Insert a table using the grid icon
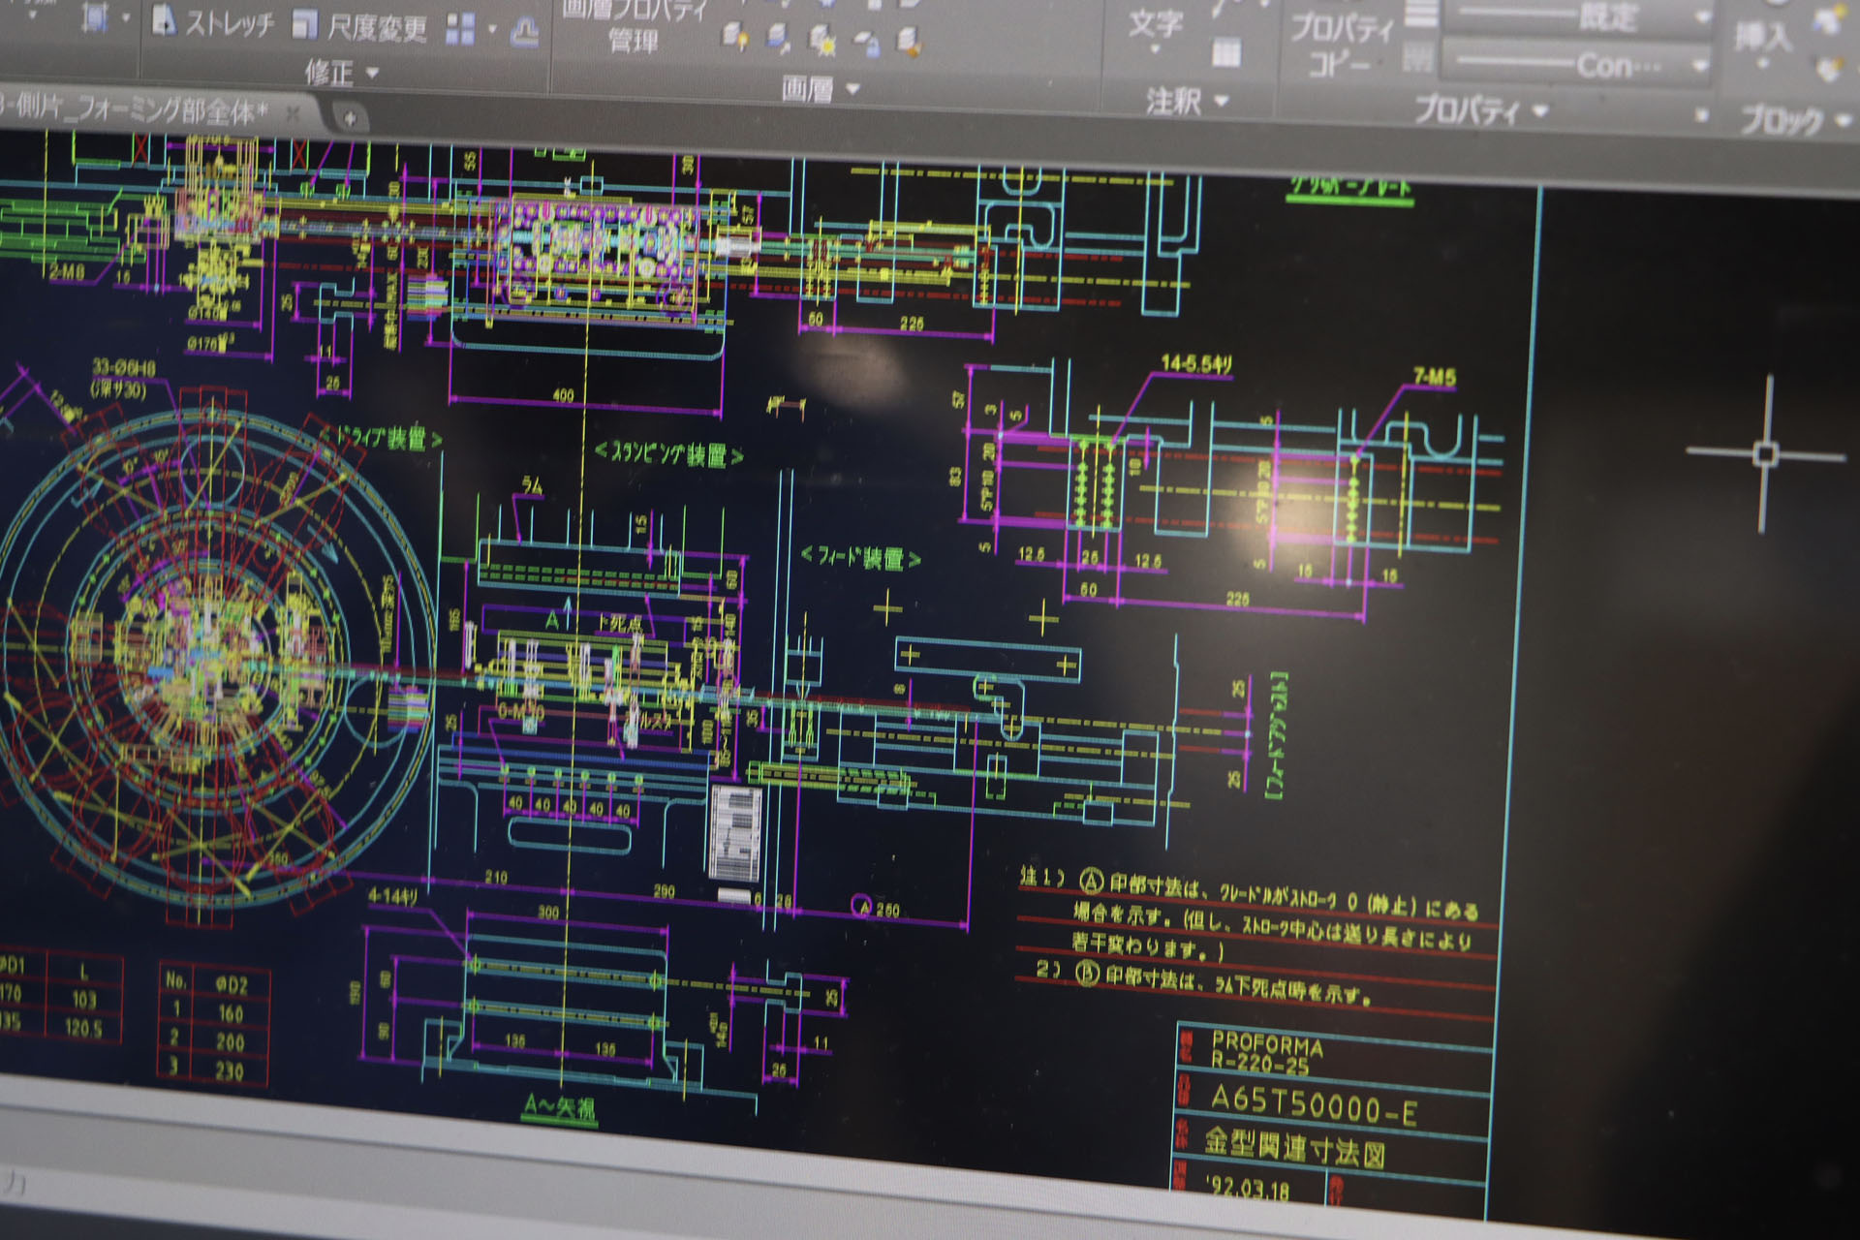 1225,53
